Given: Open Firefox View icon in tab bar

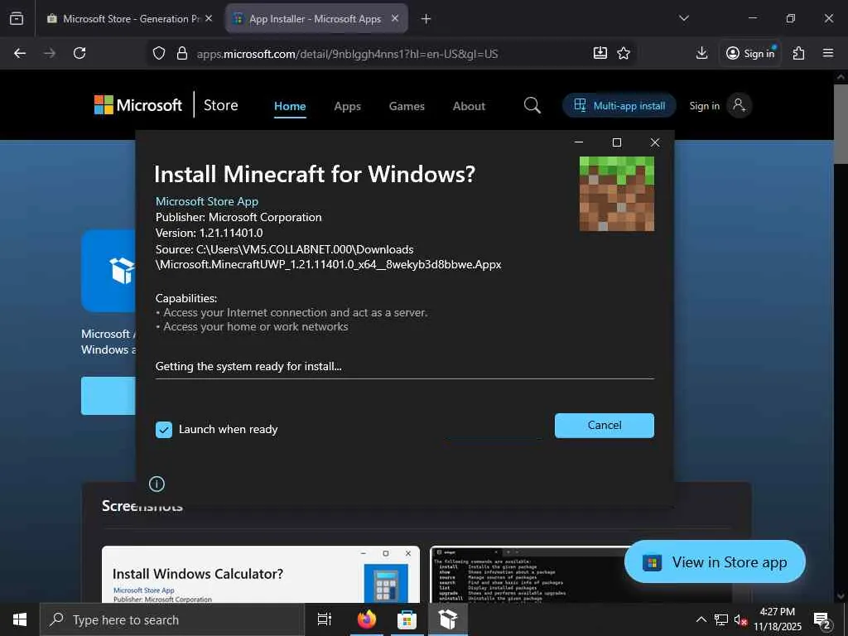Looking at the screenshot, I should point(17,18).
